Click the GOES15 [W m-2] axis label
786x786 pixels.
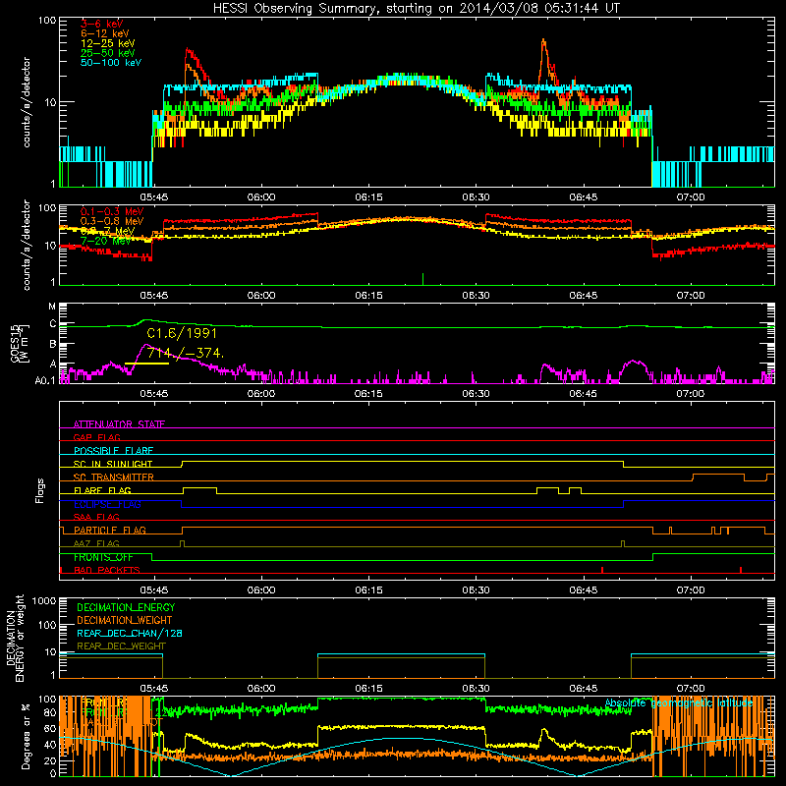pos(20,343)
